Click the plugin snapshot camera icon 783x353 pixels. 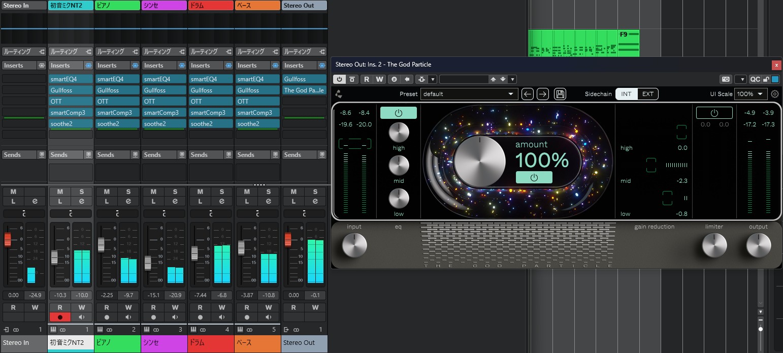coord(726,79)
